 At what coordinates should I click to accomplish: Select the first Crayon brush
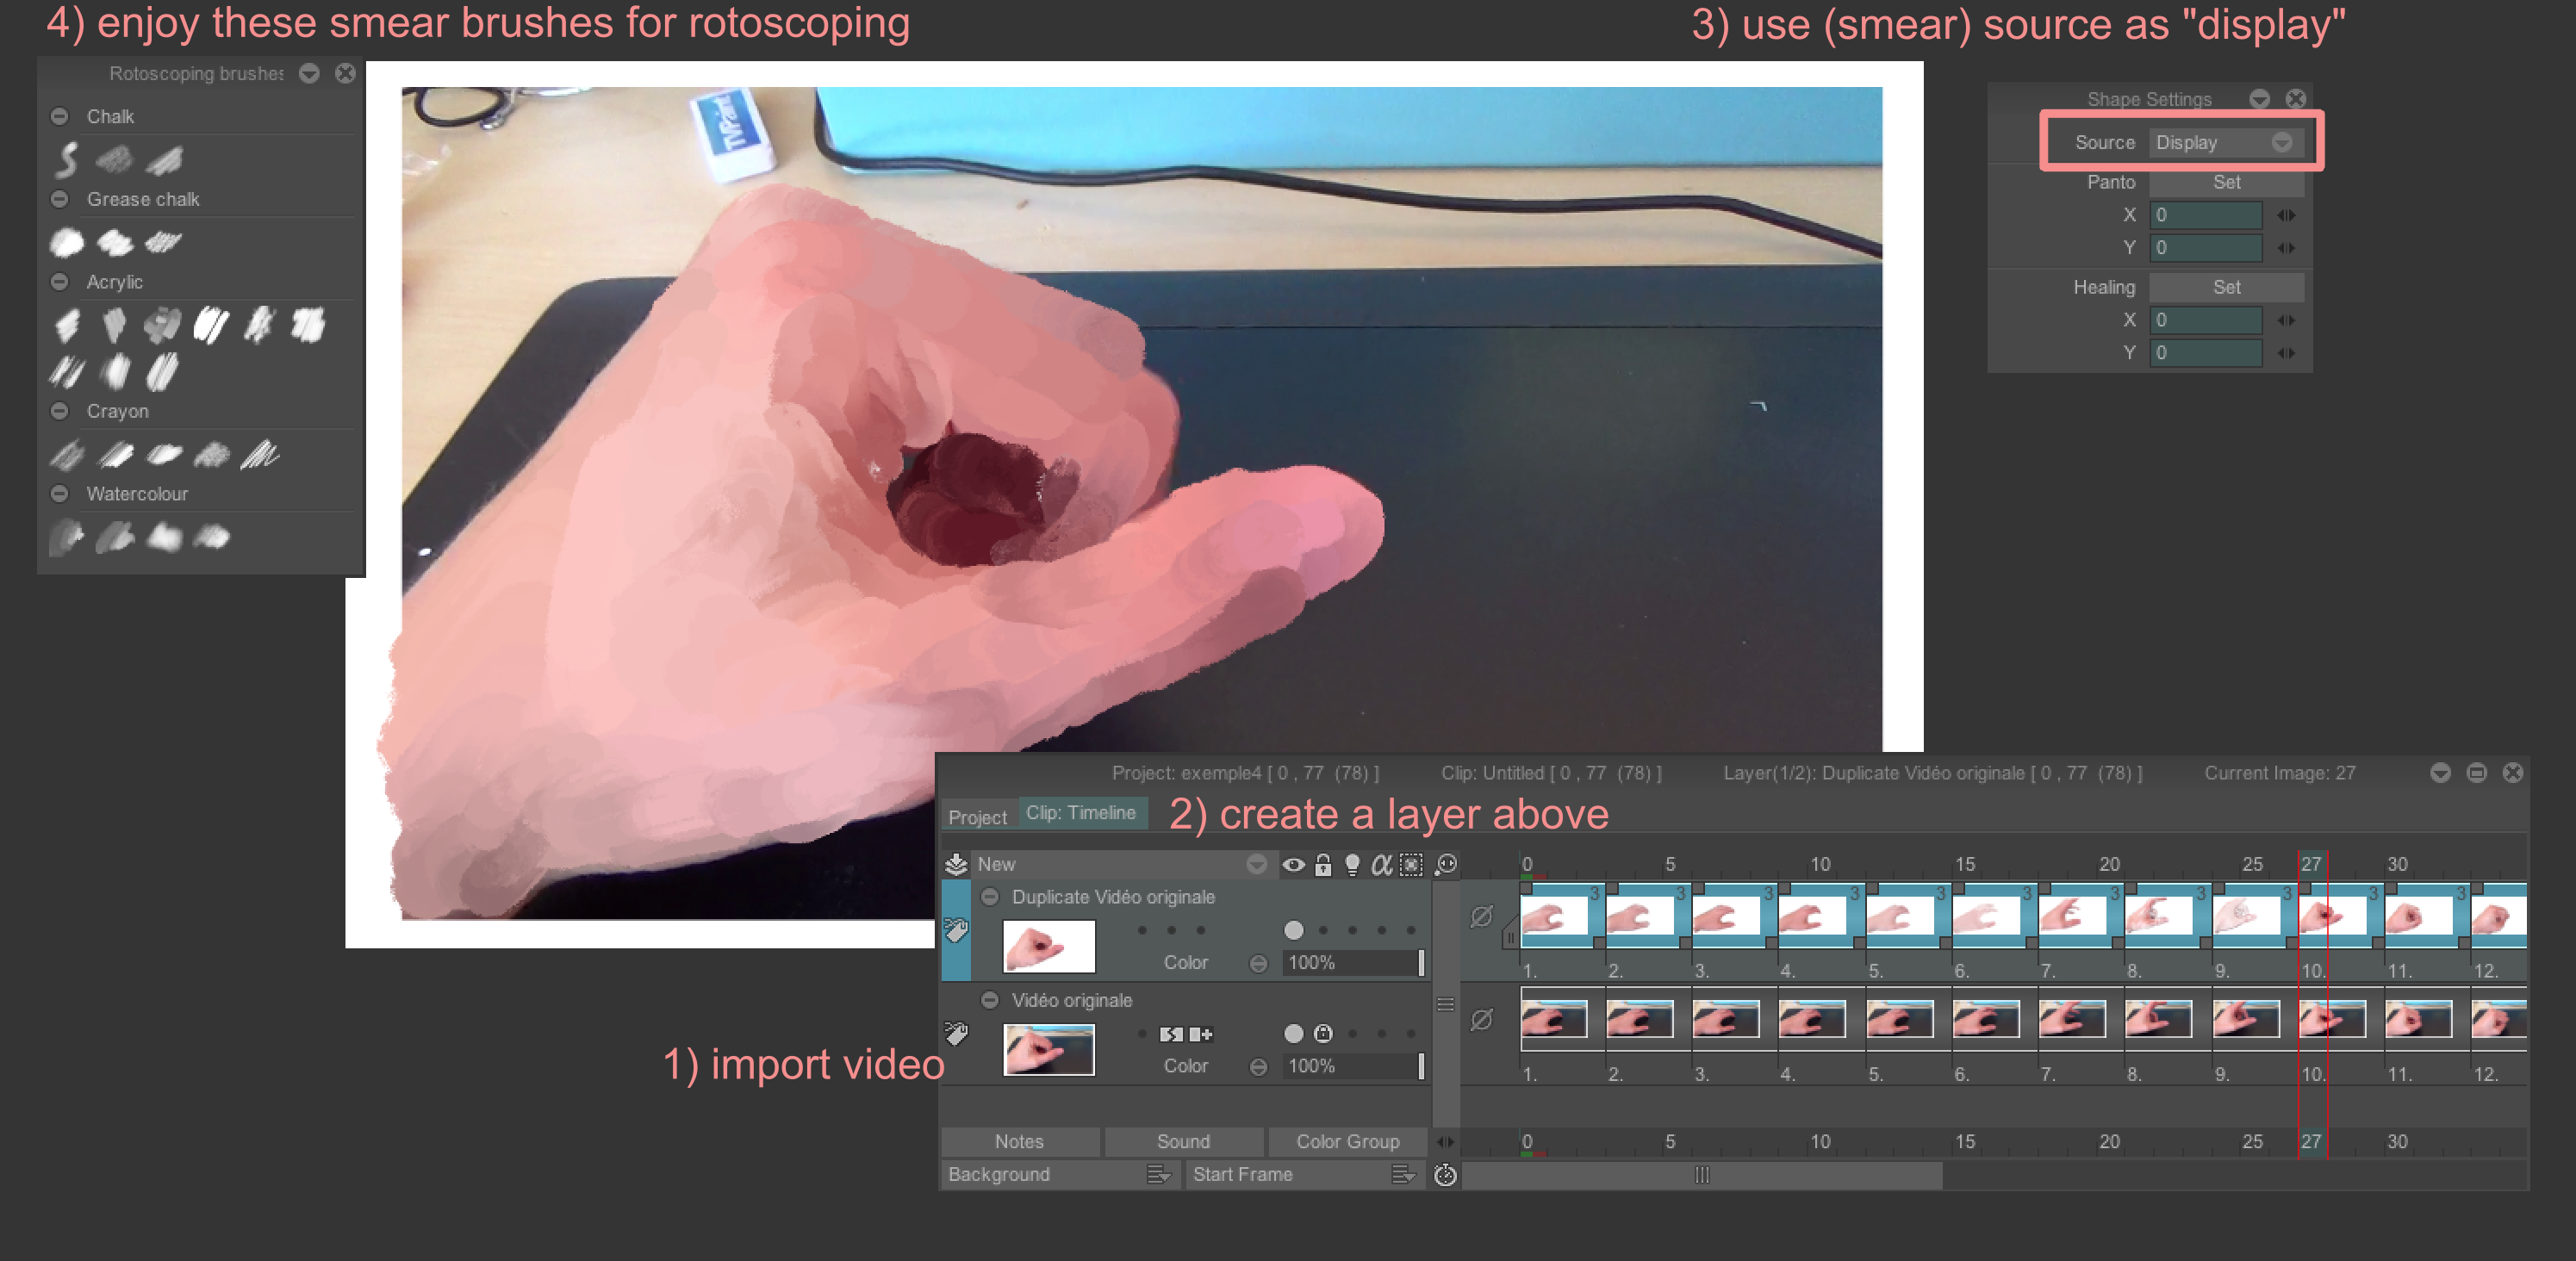(x=67, y=455)
